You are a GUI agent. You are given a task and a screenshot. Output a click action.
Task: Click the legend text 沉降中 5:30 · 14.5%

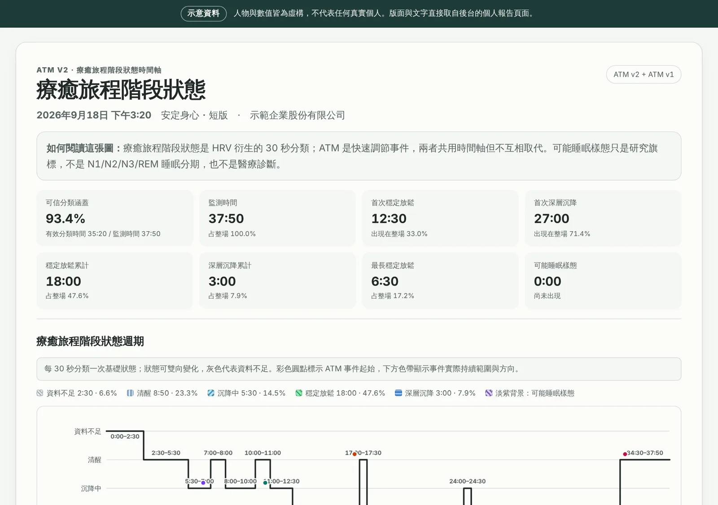(x=251, y=393)
